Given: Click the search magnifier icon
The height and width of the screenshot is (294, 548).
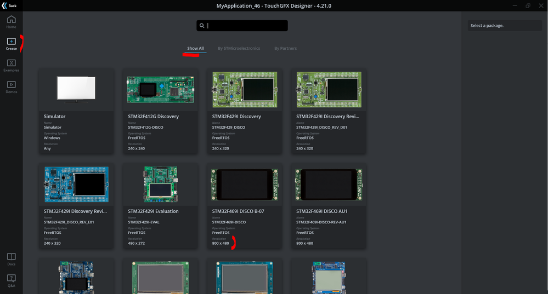Looking at the screenshot, I should tap(202, 26).
